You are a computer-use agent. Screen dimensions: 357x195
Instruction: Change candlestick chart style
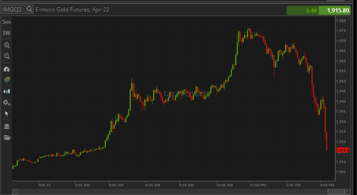7,91
